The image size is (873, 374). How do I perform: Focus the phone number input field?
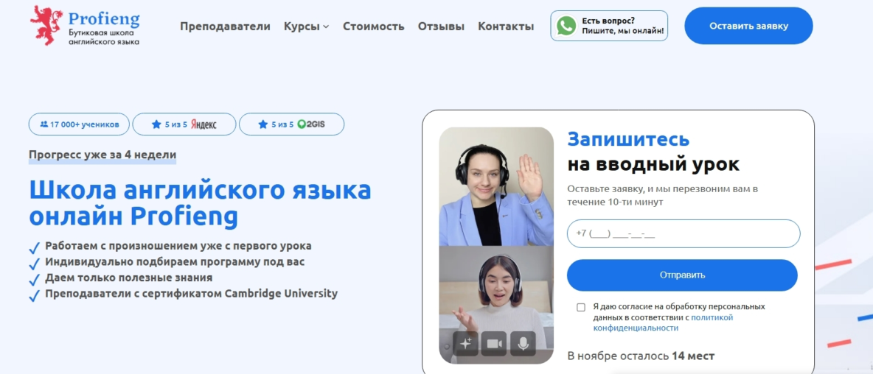point(684,233)
